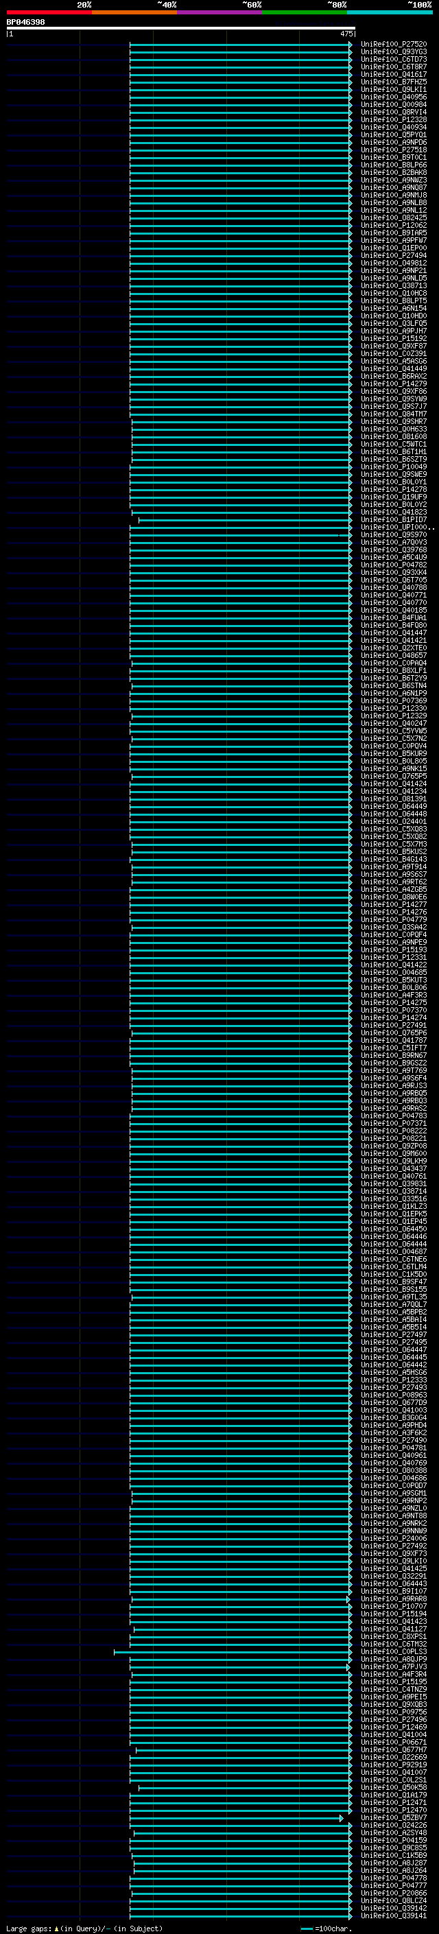Select hit UniRef100_Q41447
The width and height of the screenshot is (439, 1934).
[393, 633]
